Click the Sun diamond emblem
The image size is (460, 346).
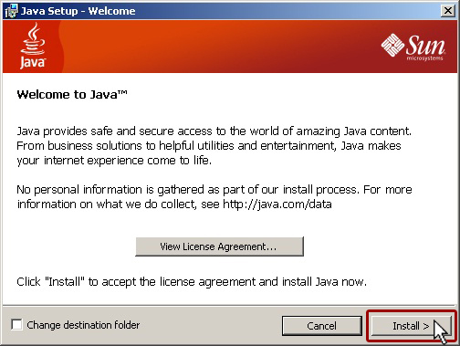coord(392,45)
